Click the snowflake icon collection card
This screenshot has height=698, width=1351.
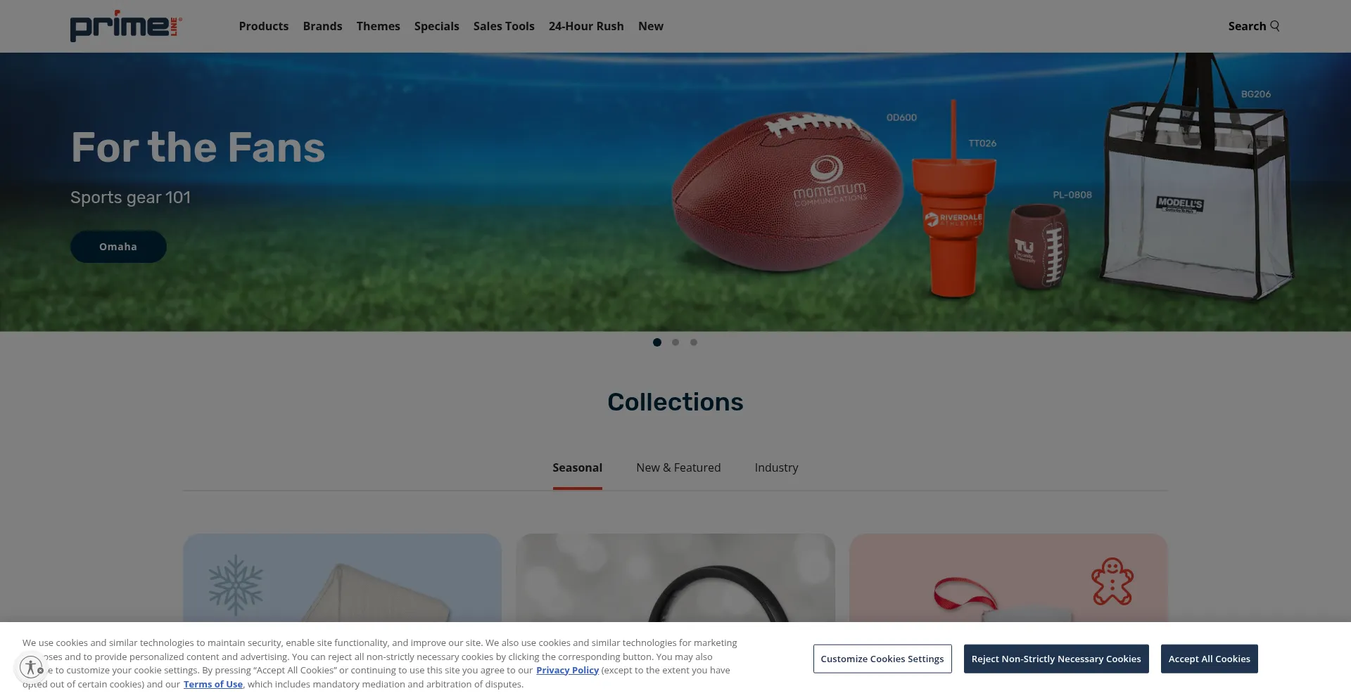[x=342, y=578]
